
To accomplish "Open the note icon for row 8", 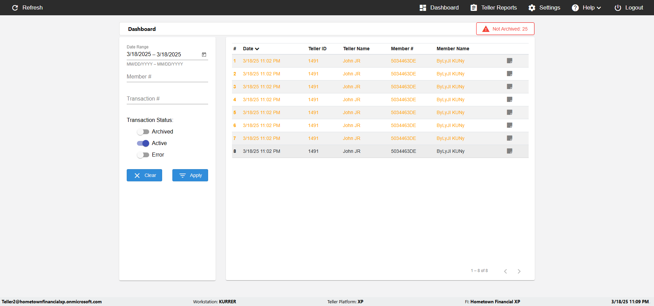I will [x=510, y=151].
